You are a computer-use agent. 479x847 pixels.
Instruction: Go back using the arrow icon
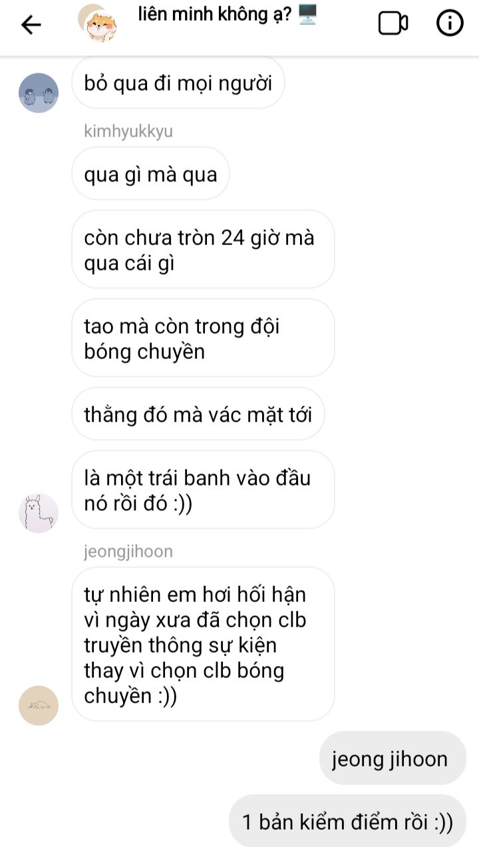[x=31, y=25]
